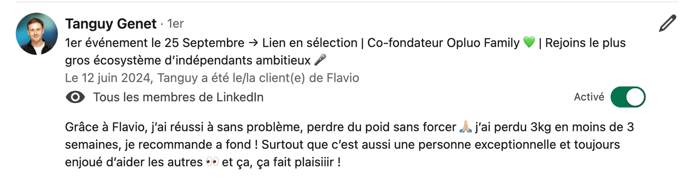693x179 pixels.
Task: Click Co-fondateur Opluo Family in headline
Action: click(x=443, y=43)
